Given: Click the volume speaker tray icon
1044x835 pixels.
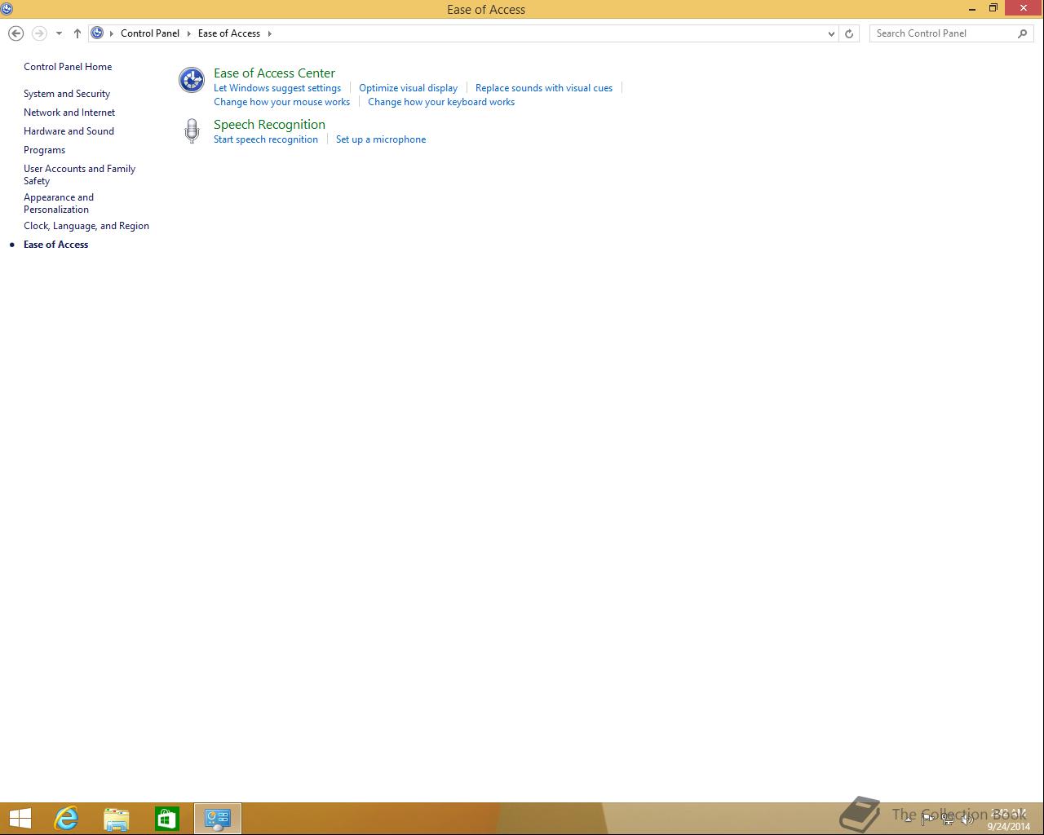Looking at the screenshot, I should [x=967, y=820].
